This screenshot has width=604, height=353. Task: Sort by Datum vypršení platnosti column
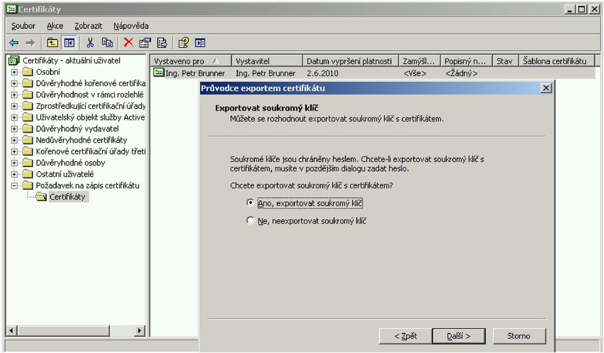tap(350, 61)
